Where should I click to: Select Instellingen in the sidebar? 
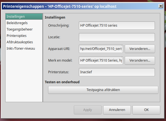(24, 17)
